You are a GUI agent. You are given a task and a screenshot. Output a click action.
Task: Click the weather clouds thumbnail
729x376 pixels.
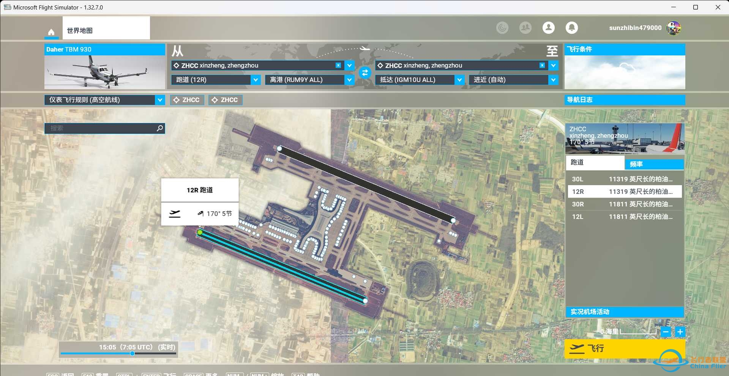coord(625,72)
